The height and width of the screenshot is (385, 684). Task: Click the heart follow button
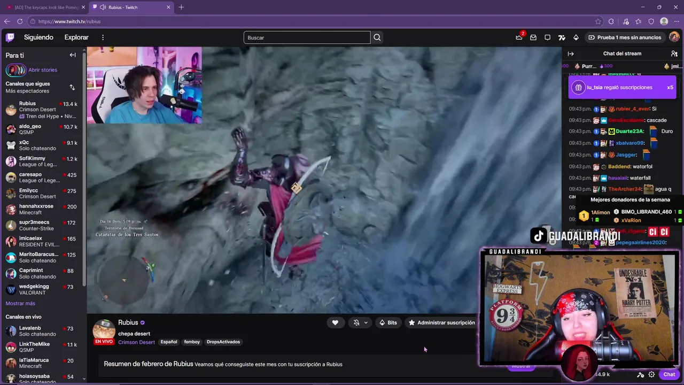tap(335, 322)
